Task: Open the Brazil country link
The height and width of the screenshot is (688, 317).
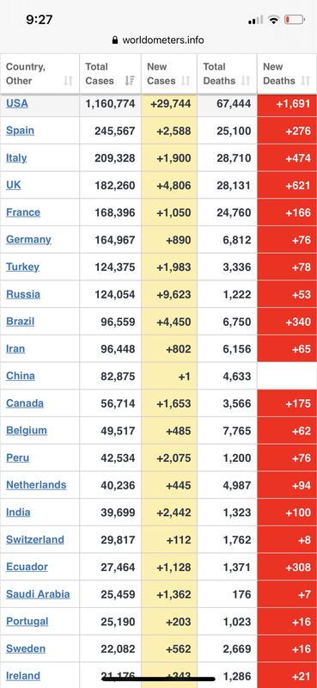Action: [20, 321]
